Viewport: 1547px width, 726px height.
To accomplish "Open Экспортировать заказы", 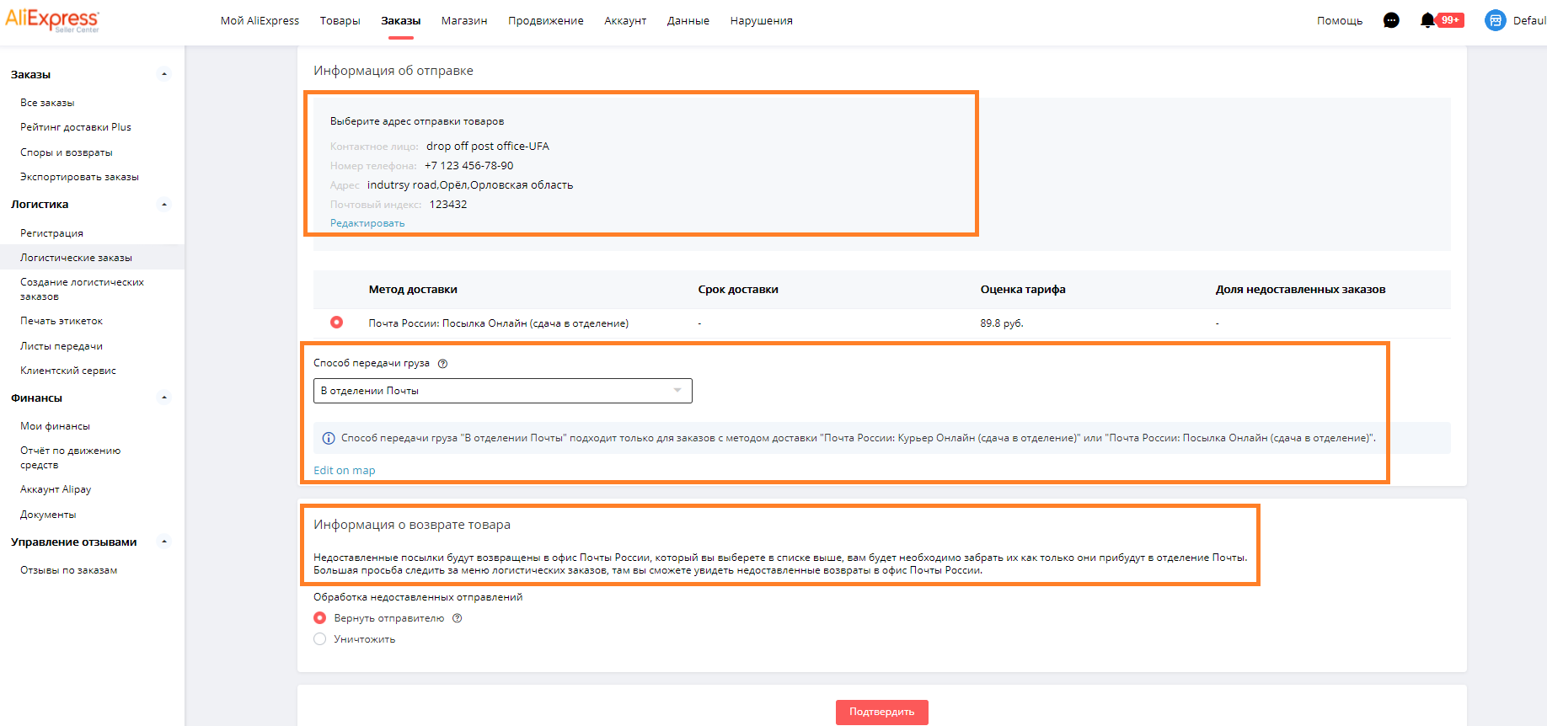I will pyautogui.click(x=79, y=177).
